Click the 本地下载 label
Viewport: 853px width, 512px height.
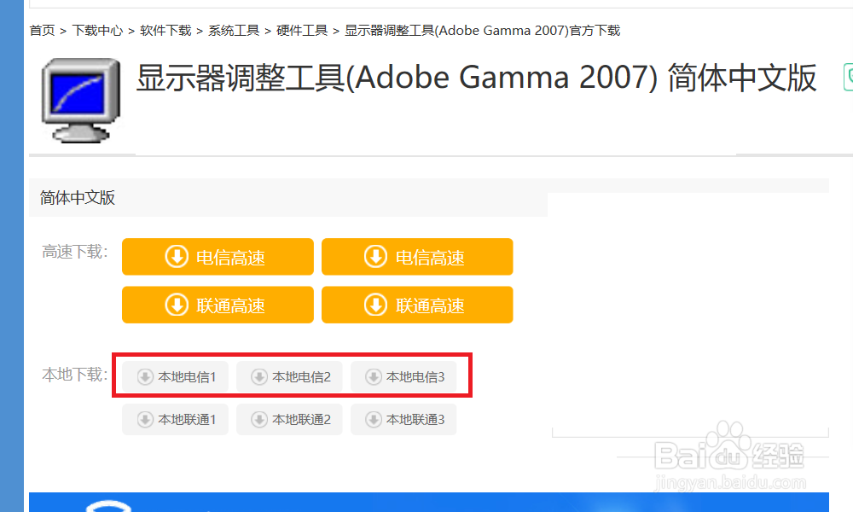[x=75, y=375]
